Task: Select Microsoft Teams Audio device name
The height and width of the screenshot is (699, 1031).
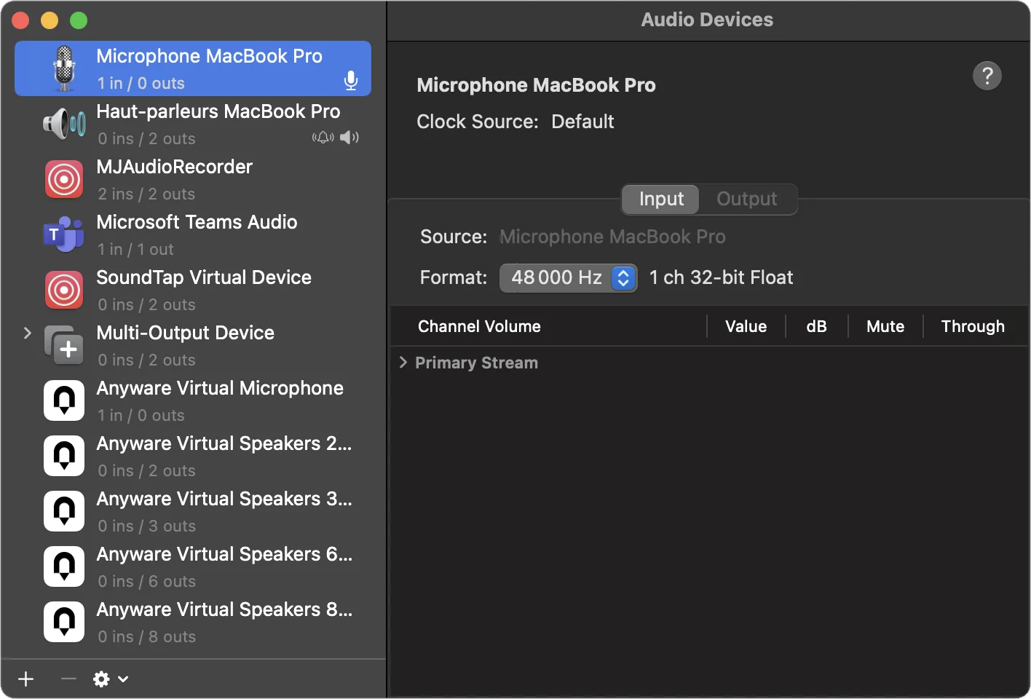Action: (197, 222)
